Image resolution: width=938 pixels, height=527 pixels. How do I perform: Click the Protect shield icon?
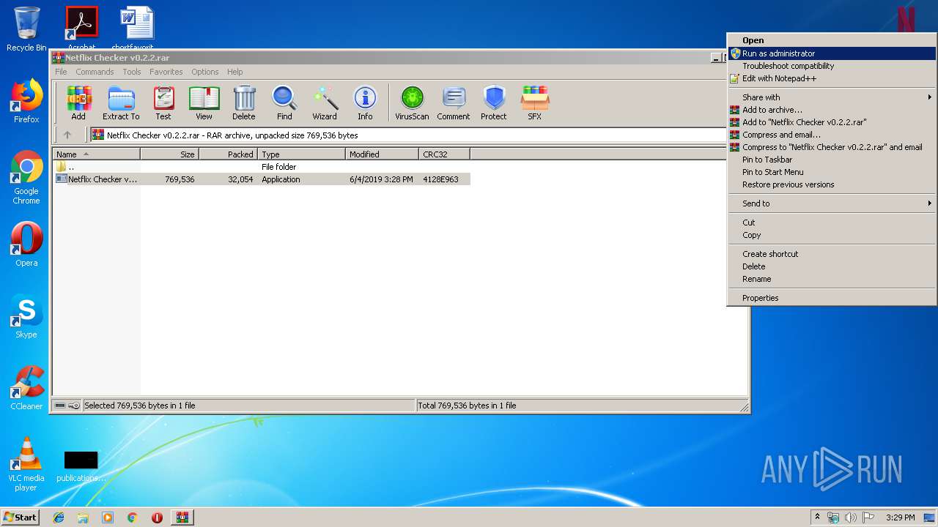point(494,103)
